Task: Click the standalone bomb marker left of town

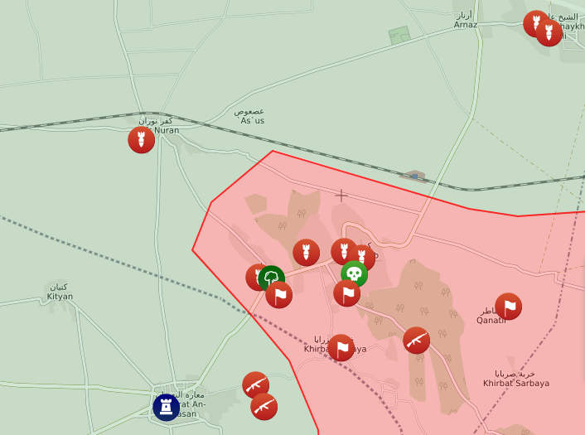Action: click(306, 253)
